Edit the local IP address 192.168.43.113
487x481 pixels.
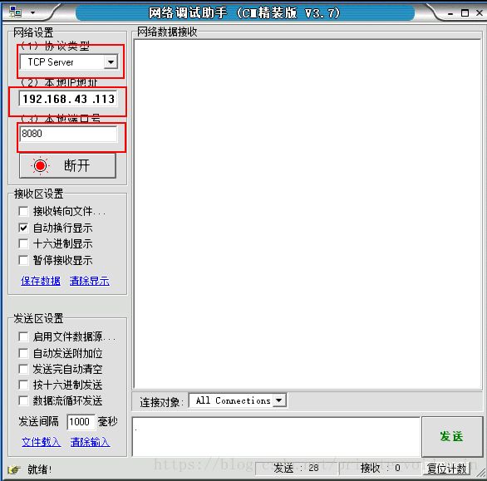(68, 99)
